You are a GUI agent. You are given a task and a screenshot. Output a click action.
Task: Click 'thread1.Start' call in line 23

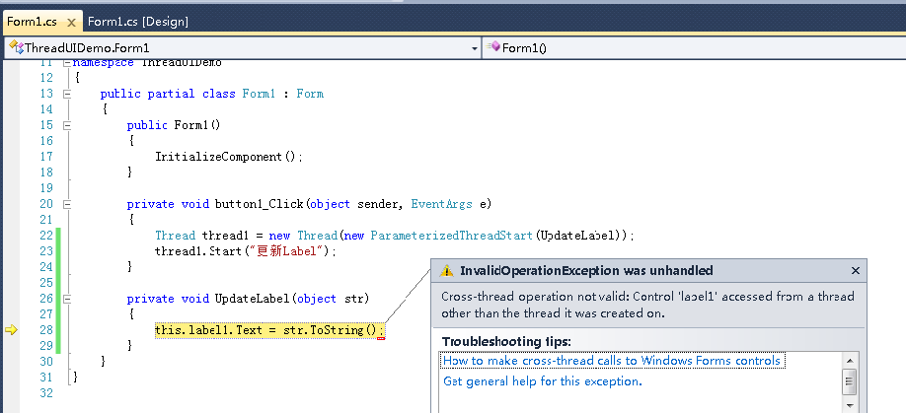(x=196, y=251)
